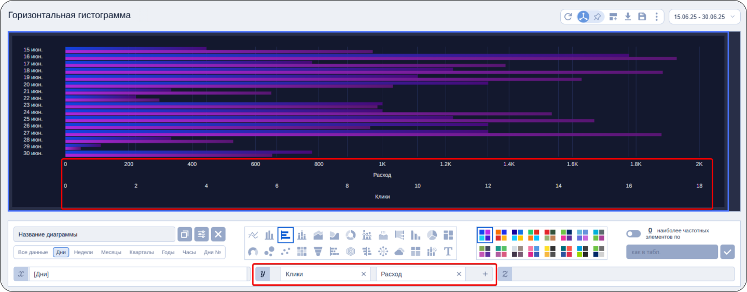Open the date range 15.06.25 - 30.06.25 dropdown
Viewport: 747px width, 292px height.
click(x=704, y=17)
